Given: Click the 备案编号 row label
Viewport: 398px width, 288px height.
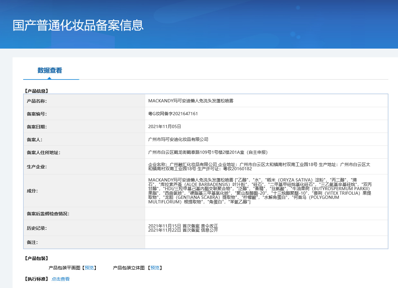Looking at the screenshot, I should click(37, 114).
